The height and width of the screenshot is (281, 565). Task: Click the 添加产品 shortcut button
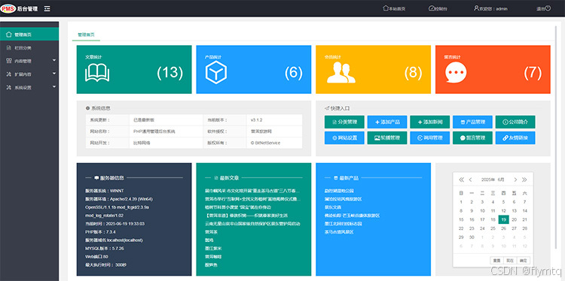coord(387,122)
